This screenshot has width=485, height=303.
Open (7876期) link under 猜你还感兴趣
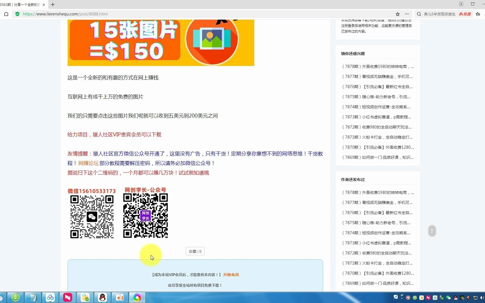[377, 87]
